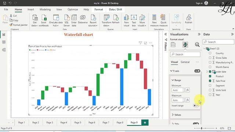Open Get data
The height and width of the screenshot is (132, 235).
point(35,21)
